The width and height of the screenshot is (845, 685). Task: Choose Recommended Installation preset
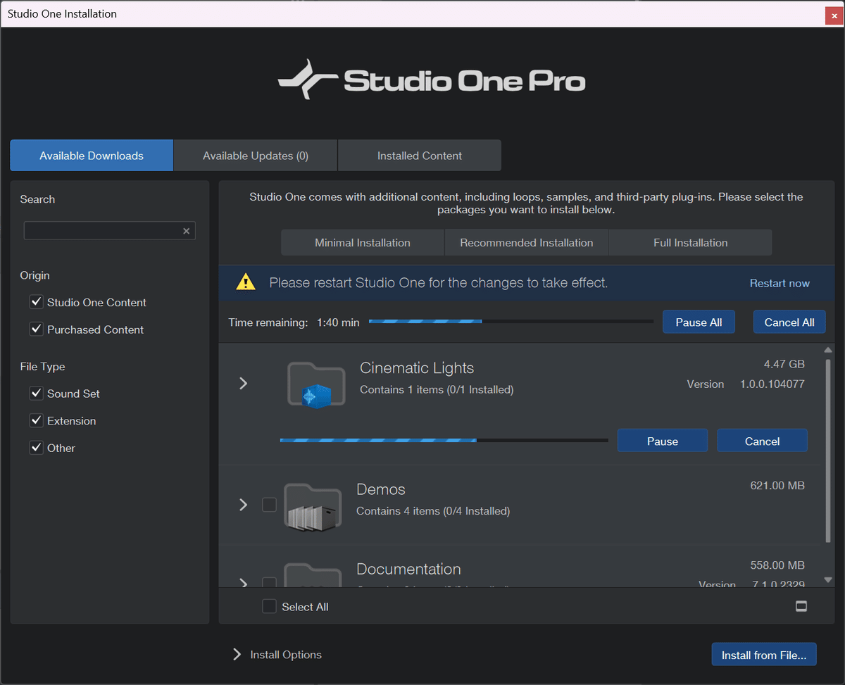527,242
